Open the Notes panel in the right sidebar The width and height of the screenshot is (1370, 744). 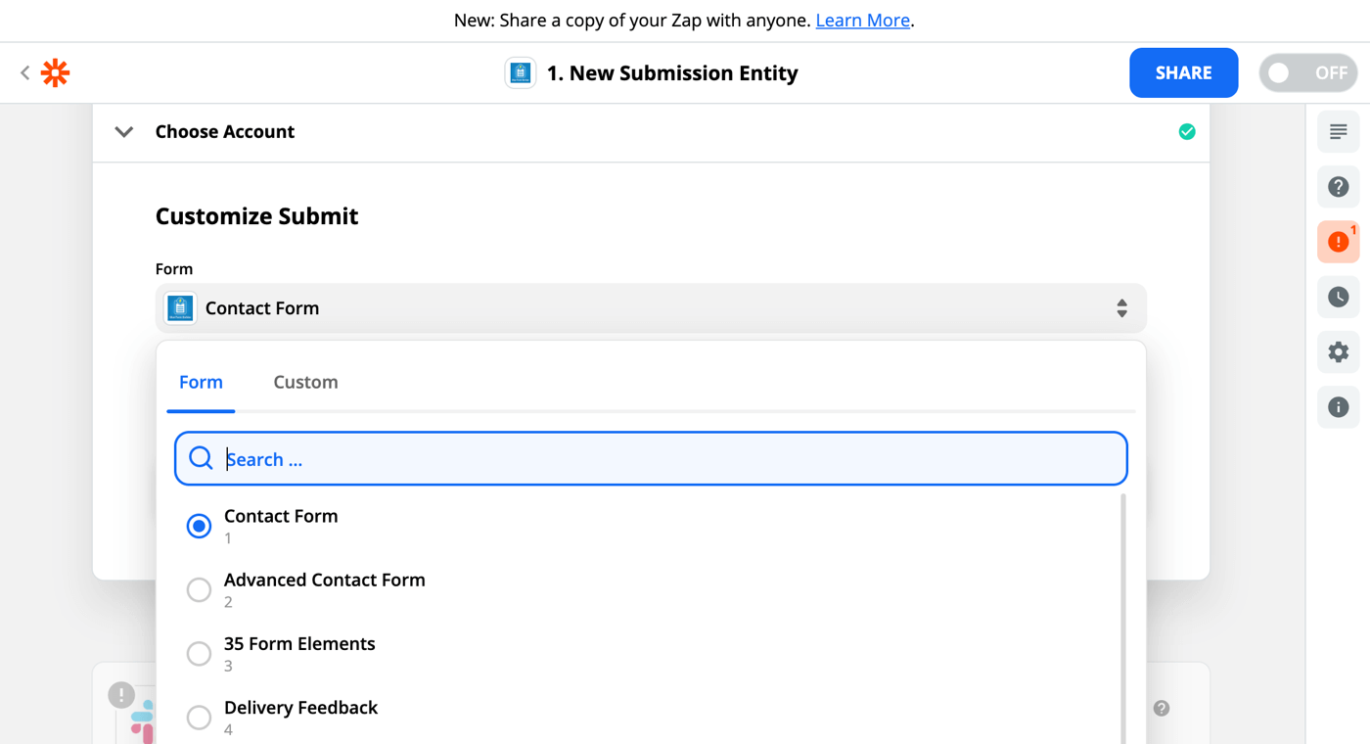[1338, 131]
